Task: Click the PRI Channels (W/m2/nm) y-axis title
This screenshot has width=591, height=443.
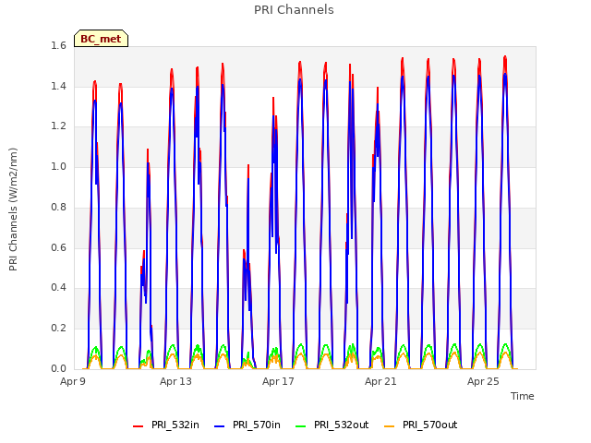Action: point(13,210)
